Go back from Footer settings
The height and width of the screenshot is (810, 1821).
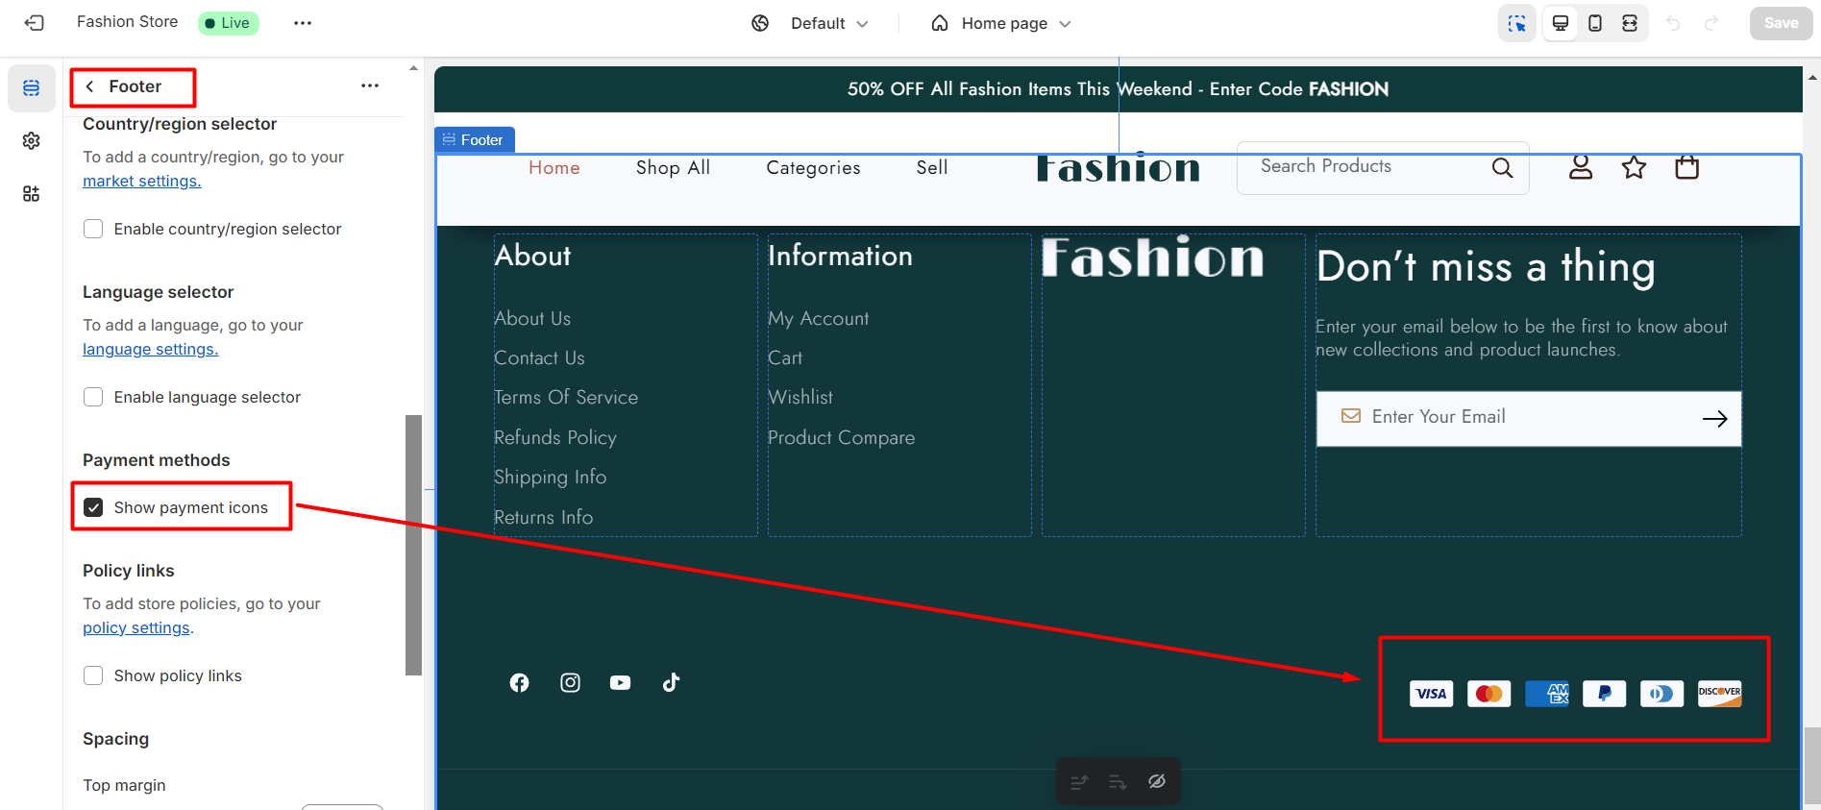(89, 86)
